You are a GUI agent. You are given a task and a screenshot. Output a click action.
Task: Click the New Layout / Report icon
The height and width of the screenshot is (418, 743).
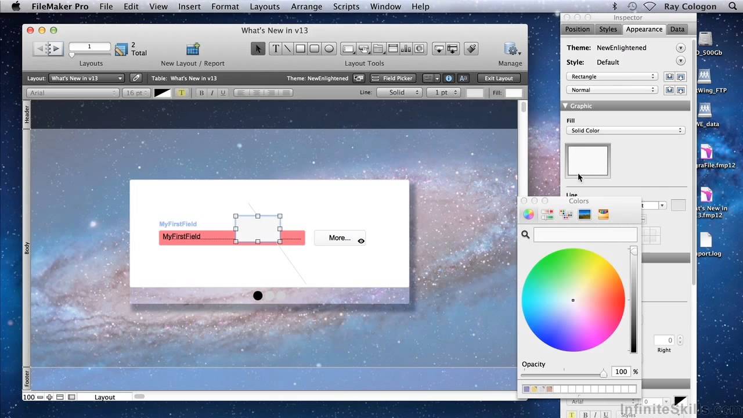pos(193,49)
